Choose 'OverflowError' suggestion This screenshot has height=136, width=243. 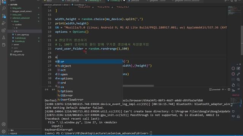(x=90, y=100)
